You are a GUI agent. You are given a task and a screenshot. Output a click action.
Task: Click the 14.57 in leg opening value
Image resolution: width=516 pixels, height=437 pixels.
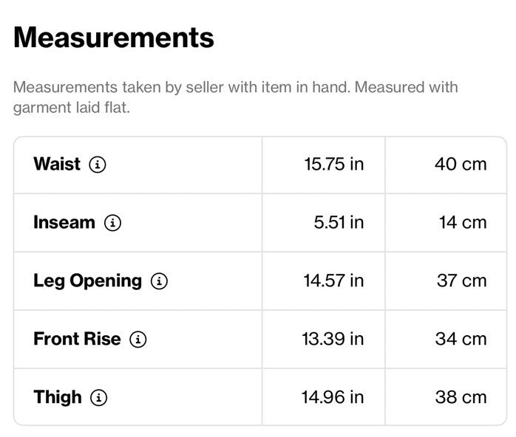[x=333, y=281]
